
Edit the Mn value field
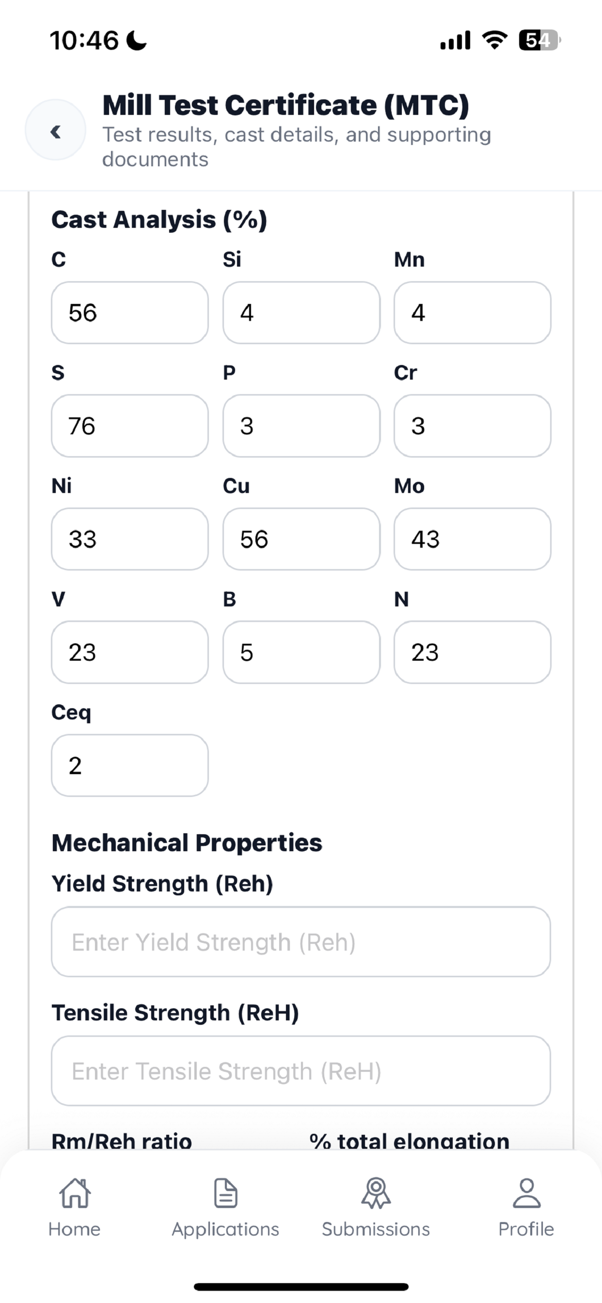pos(473,313)
